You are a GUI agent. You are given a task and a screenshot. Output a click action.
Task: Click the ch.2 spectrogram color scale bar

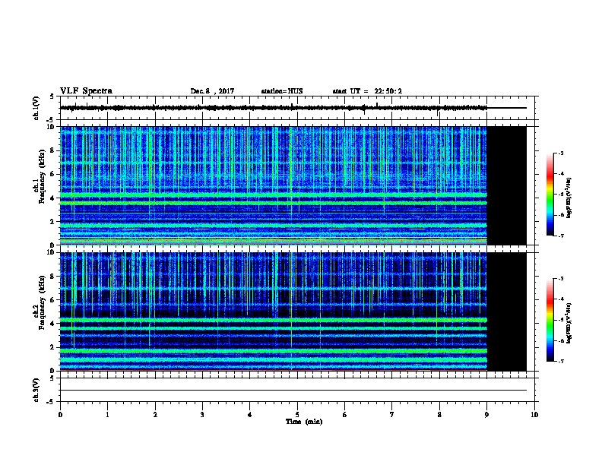point(550,320)
